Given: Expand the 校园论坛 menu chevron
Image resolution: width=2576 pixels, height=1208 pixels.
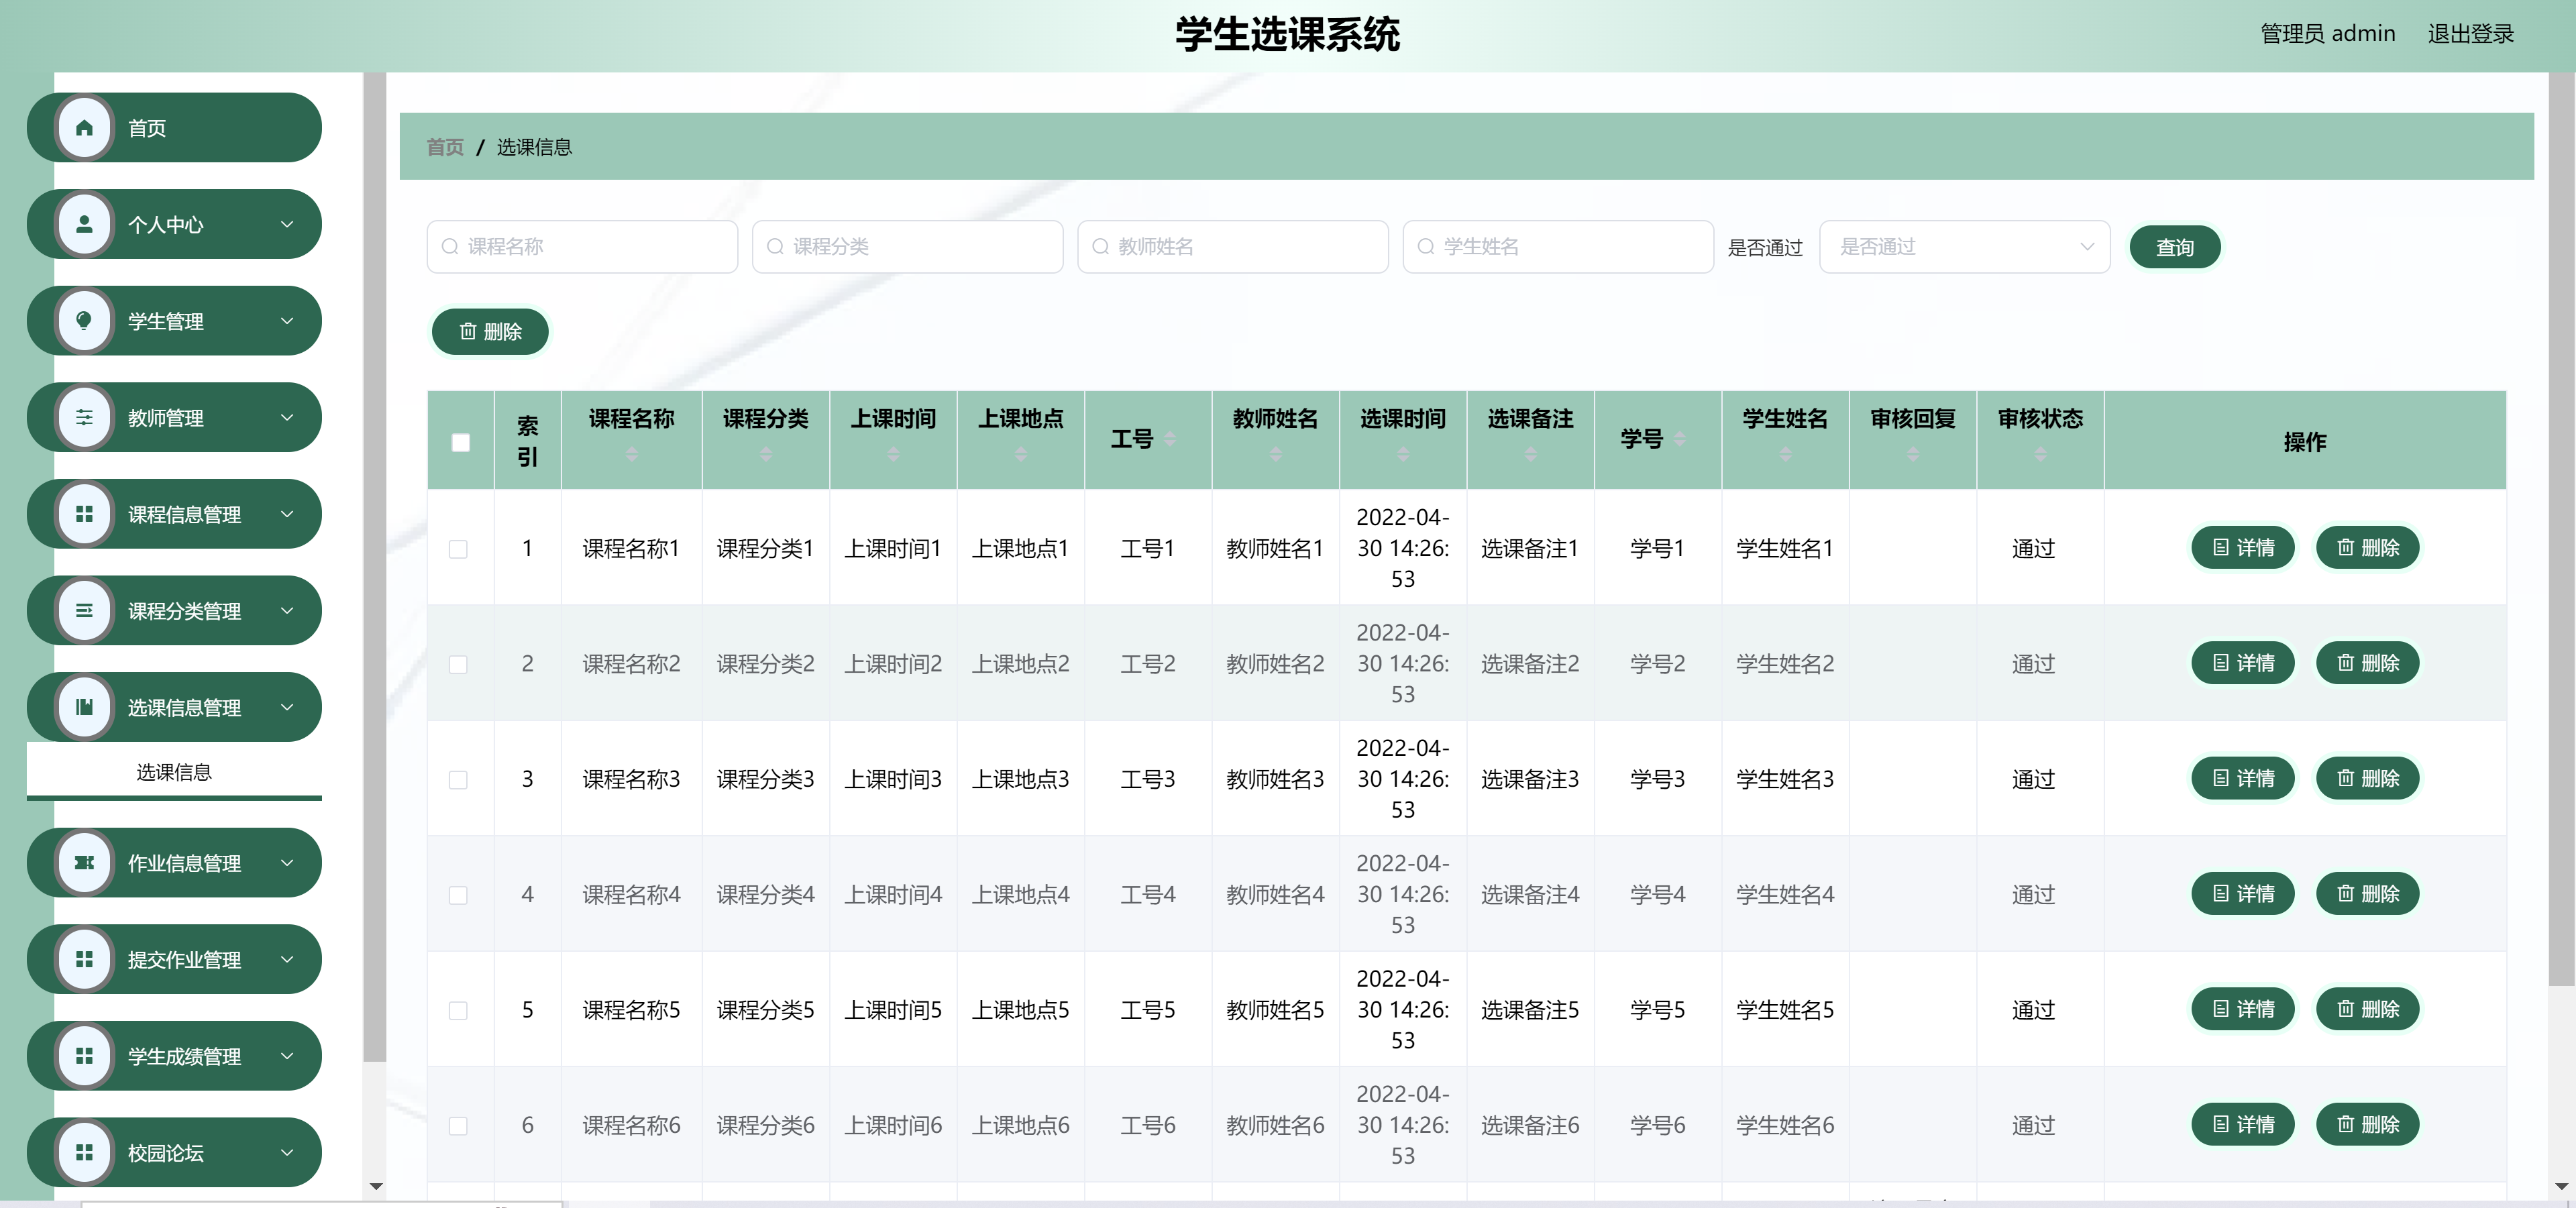Looking at the screenshot, I should (289, 1152).
